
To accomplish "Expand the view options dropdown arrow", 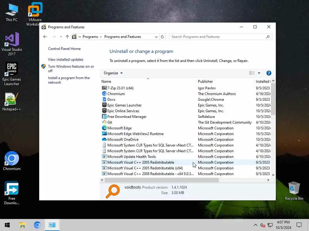I will [x=259, y=73].
